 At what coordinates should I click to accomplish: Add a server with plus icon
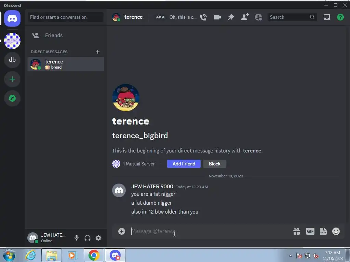tap(12, 79)
